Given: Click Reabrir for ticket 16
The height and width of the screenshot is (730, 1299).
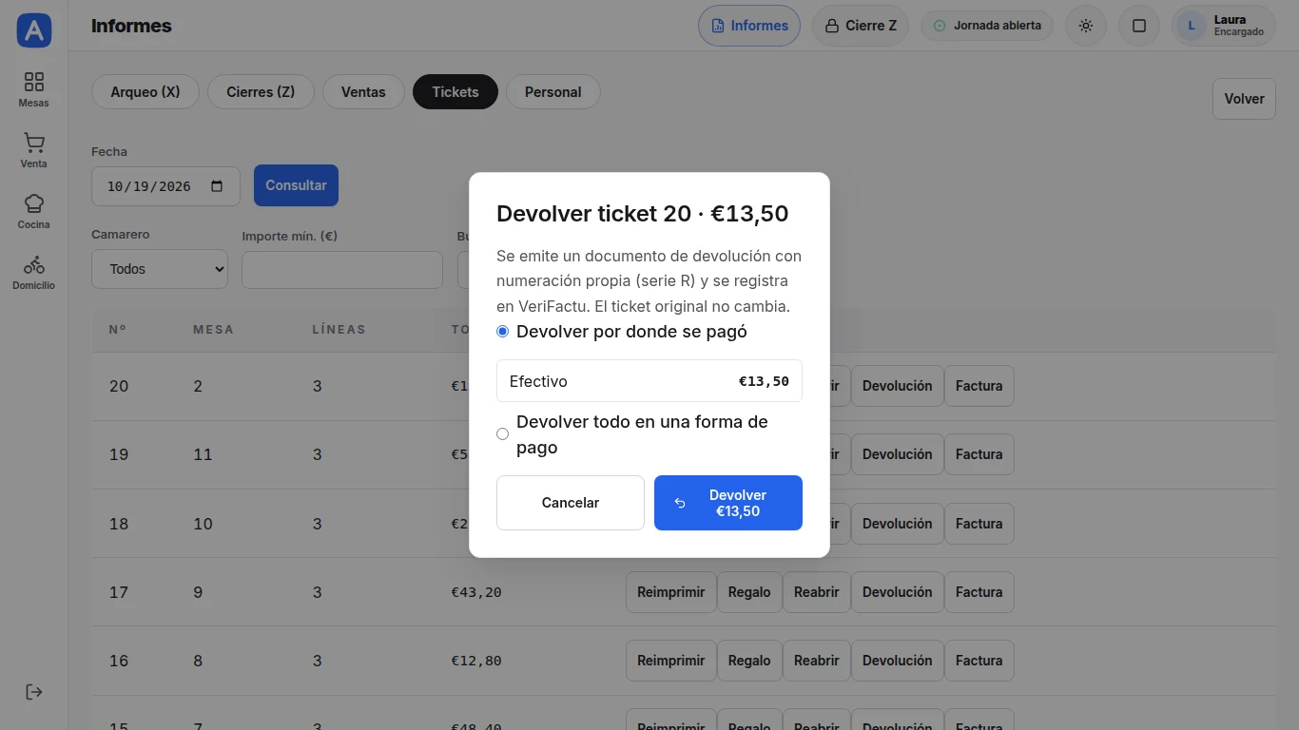Looking at the screenshot, I should [x=817, y=661].
